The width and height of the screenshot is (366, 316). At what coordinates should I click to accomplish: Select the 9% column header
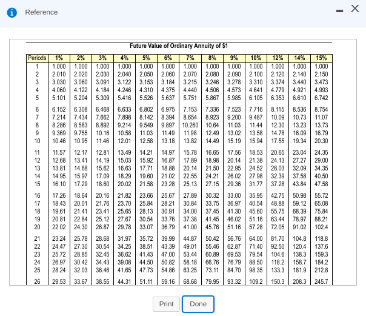(x=234, y=58)
